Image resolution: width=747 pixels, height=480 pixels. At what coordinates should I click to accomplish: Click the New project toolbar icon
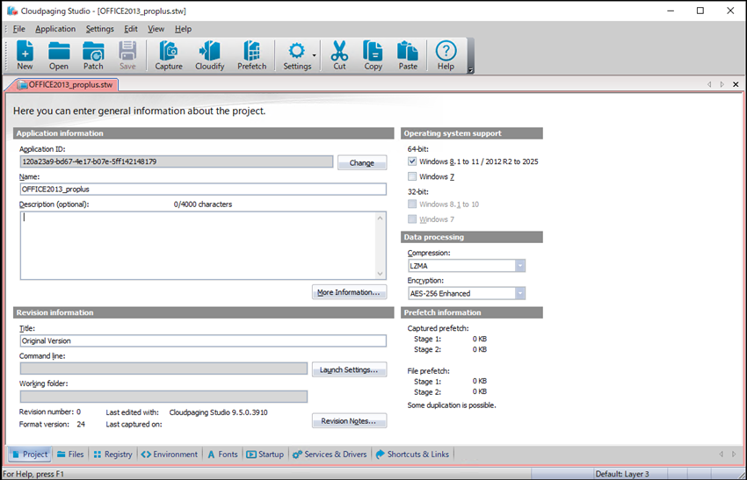[25, 54]
